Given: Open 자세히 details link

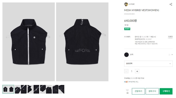Looking at the screenshot, I should coord(170,37).
